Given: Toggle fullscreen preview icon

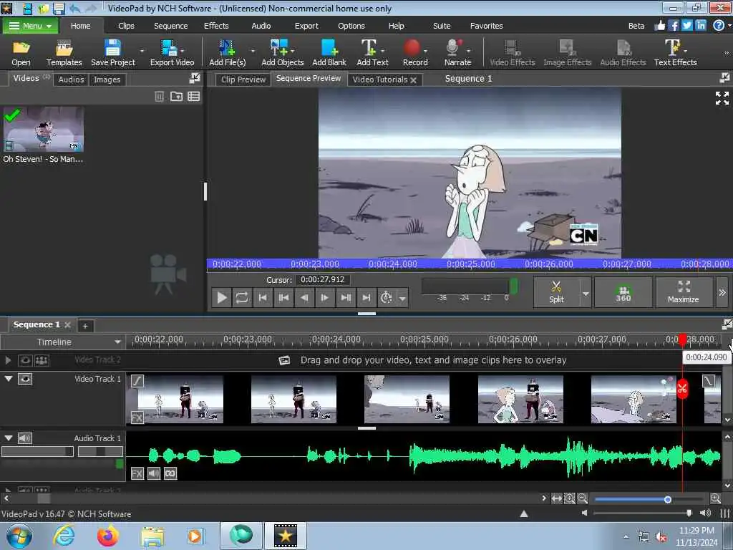Looking at the screenshot, I should (722, 98).
